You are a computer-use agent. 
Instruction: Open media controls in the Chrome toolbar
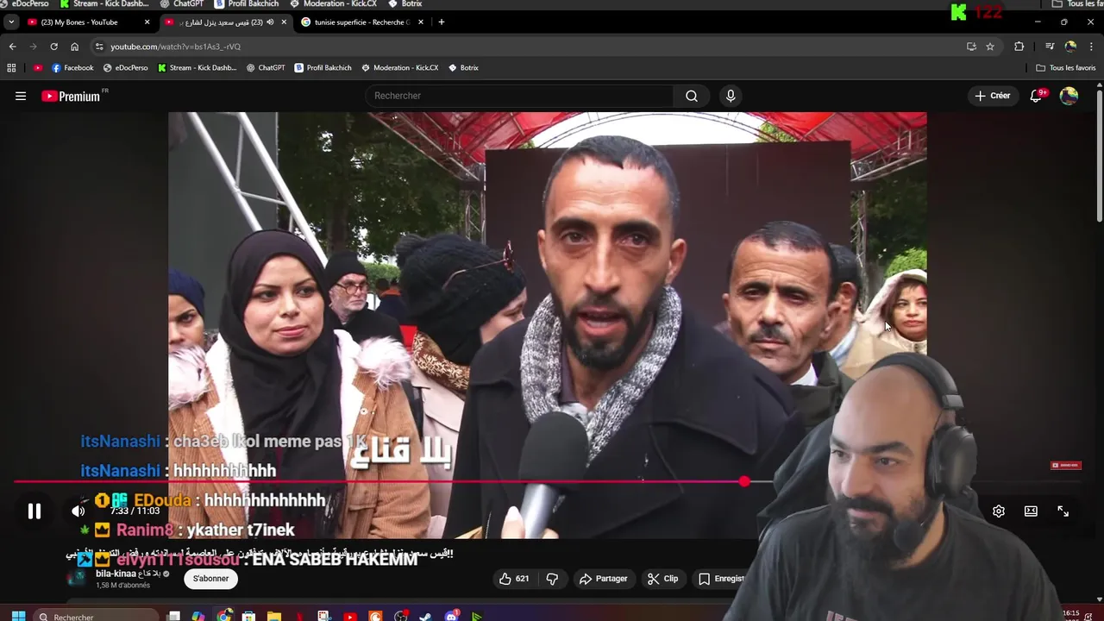pyautogui.click(x=1050, y=47)
